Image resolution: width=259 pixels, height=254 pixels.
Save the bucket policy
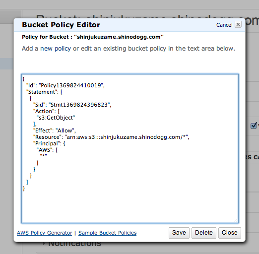[179, 233]
